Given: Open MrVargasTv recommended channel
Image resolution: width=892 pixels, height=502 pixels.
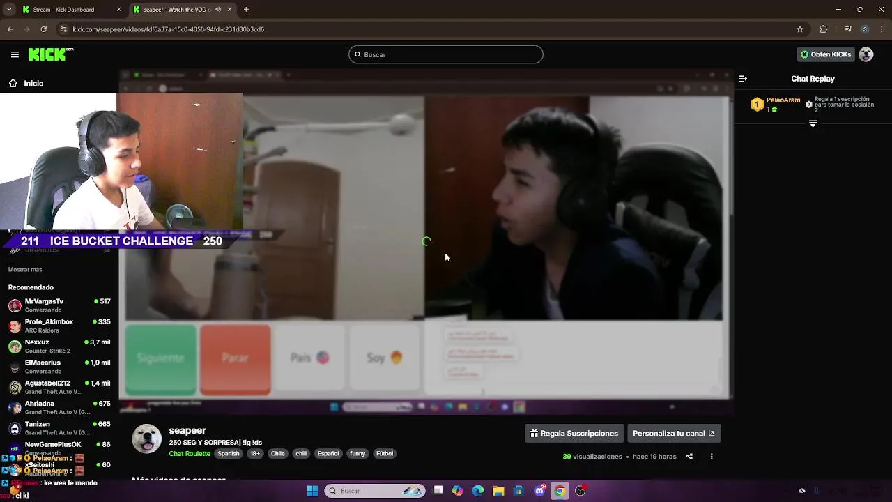Looking at the screenshot, I should click(x=59, y=305).
